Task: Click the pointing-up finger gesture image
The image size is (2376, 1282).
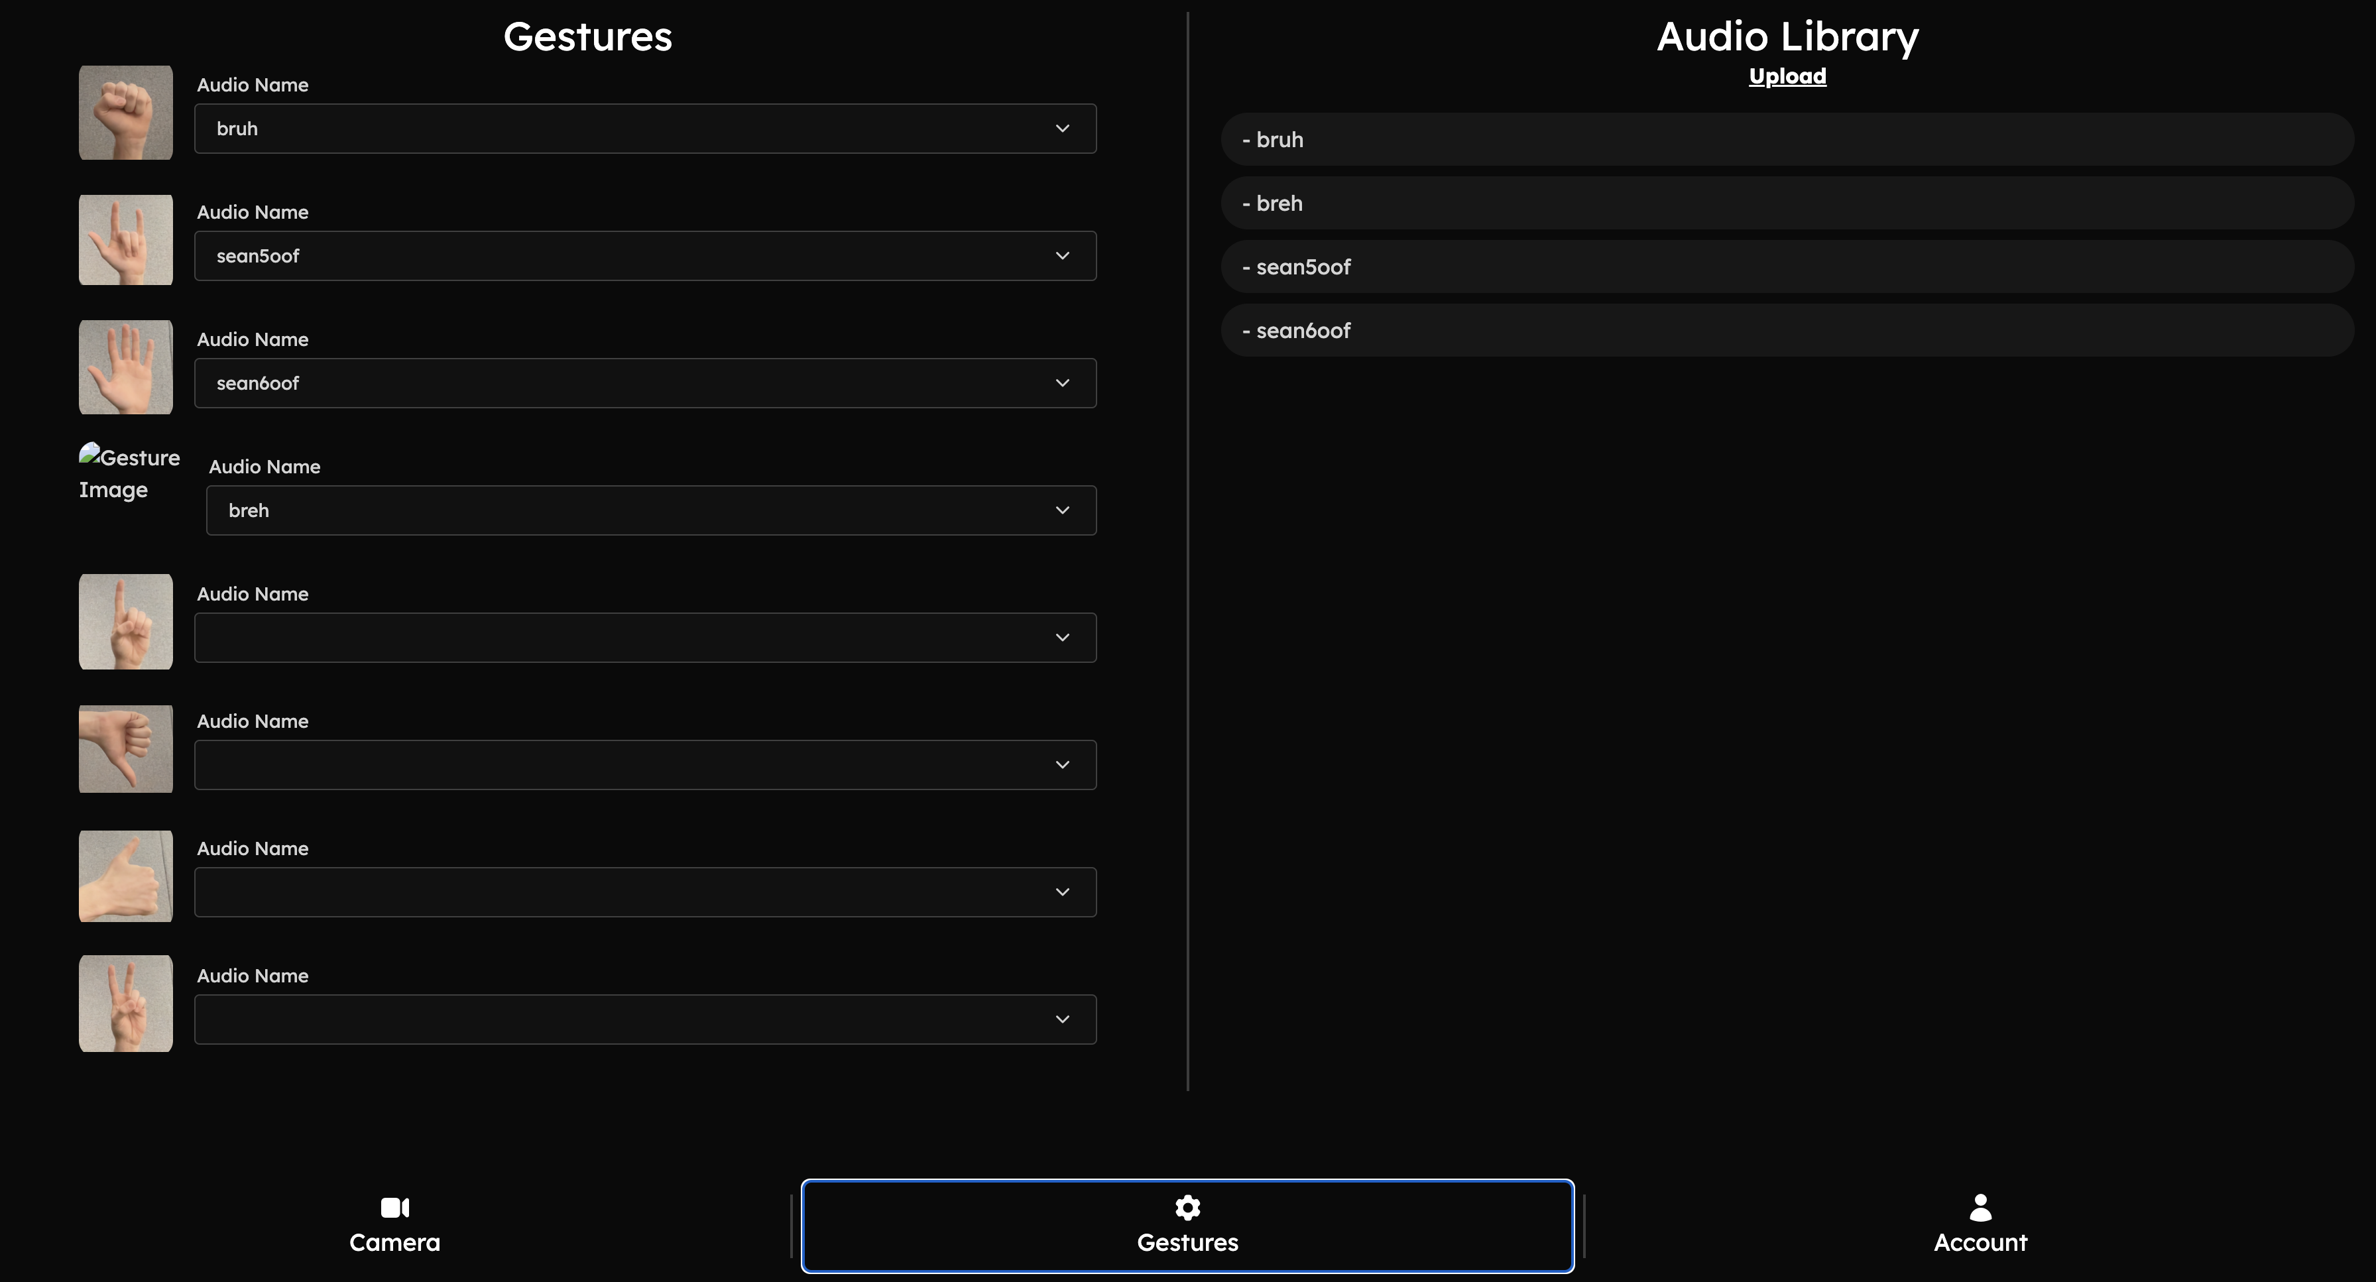Action: point(125,622)
